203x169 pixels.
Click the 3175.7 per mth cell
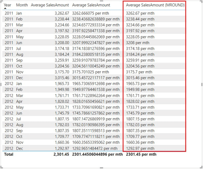(139, 72)
